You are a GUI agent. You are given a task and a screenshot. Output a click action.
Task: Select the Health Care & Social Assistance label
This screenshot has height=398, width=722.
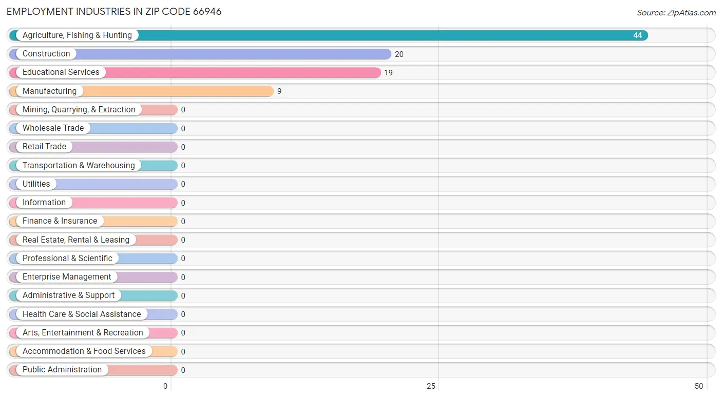click(x=82, y=314)
